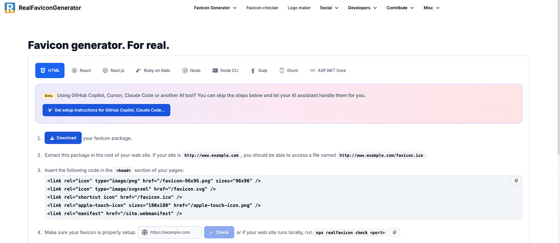Image resolution: width=560 pixels, height=243 pixels.
Task: Open the Node CLI tab
Action: [225, 70]
